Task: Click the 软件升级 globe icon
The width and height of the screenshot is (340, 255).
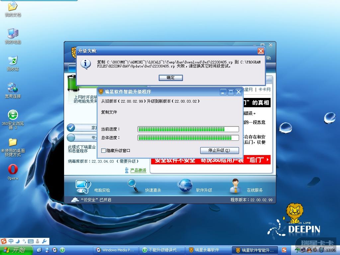Action: coord(185,186)
